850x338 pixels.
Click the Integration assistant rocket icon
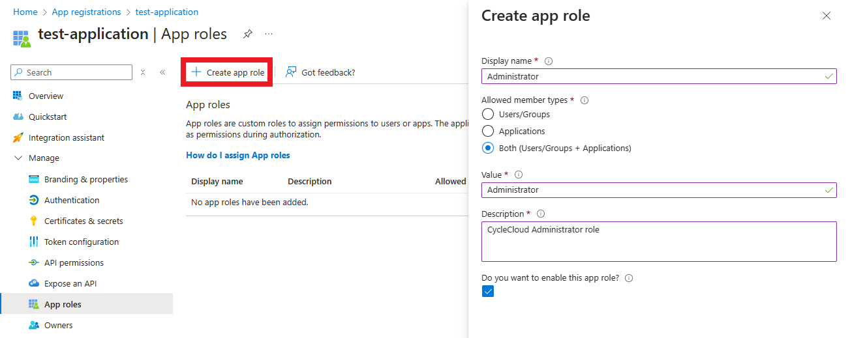click(x=18, y=137)
